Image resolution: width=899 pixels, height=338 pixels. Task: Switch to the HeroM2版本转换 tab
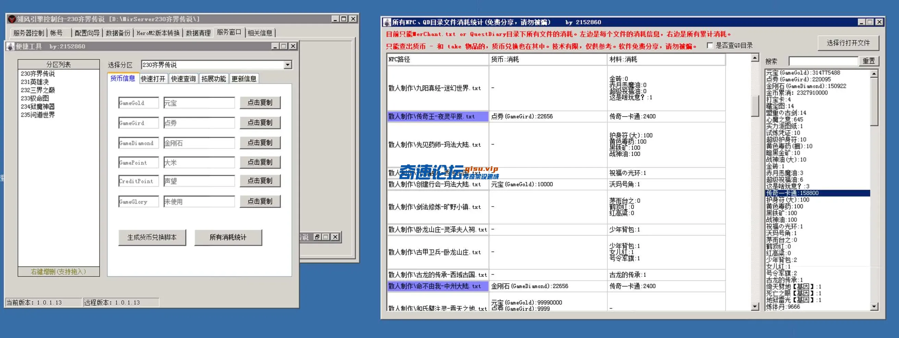[158, 33]
